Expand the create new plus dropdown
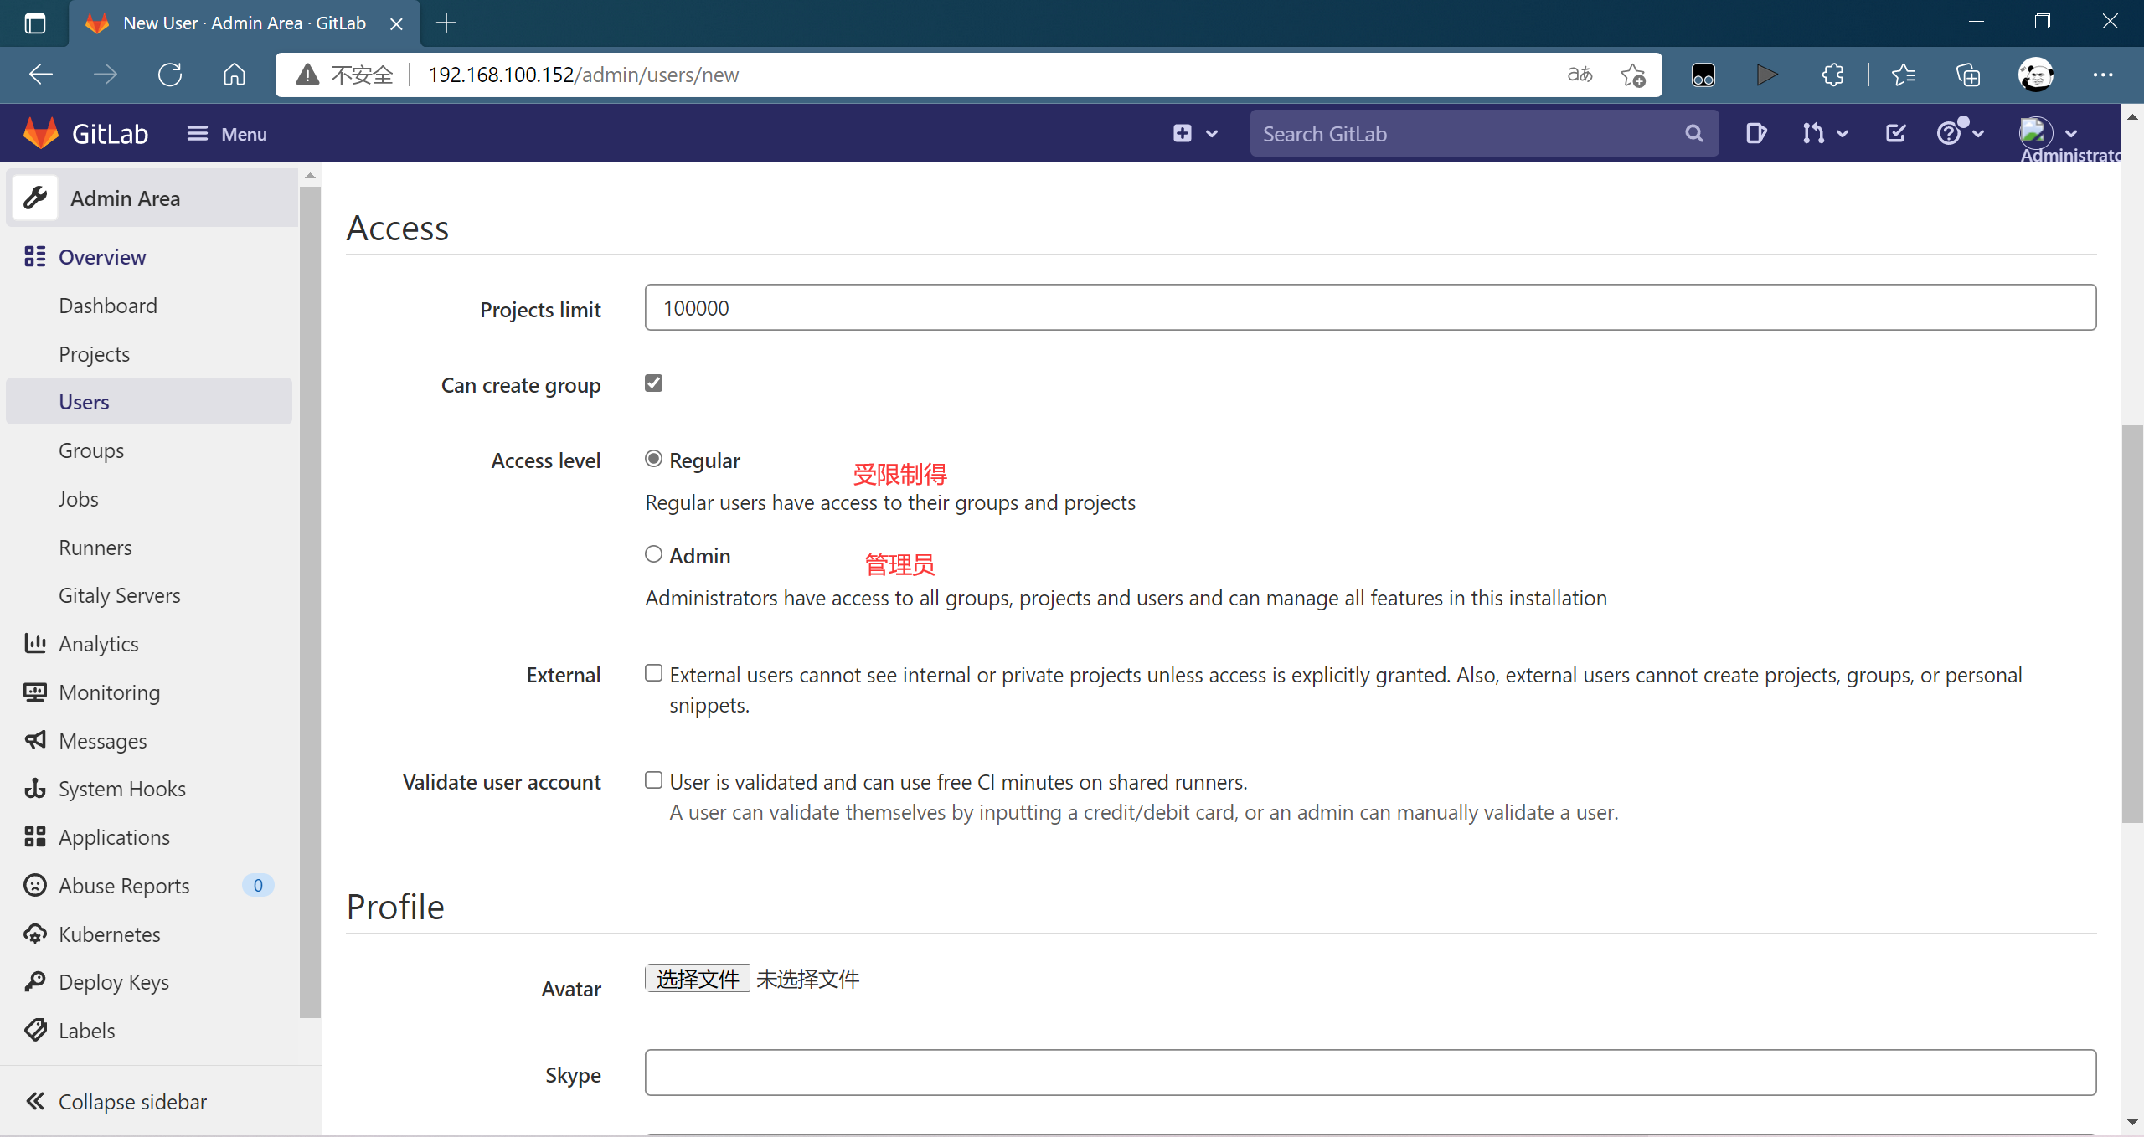The image size is (2144, 1137). coord(1194,133)
